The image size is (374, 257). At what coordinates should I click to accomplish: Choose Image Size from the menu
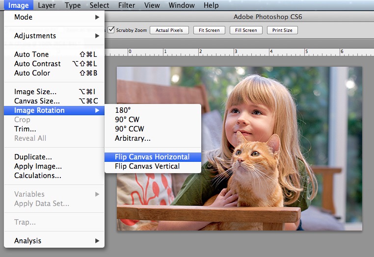[35, 92]
